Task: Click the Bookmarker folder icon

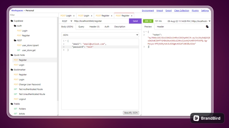Action: coord(12,70)
